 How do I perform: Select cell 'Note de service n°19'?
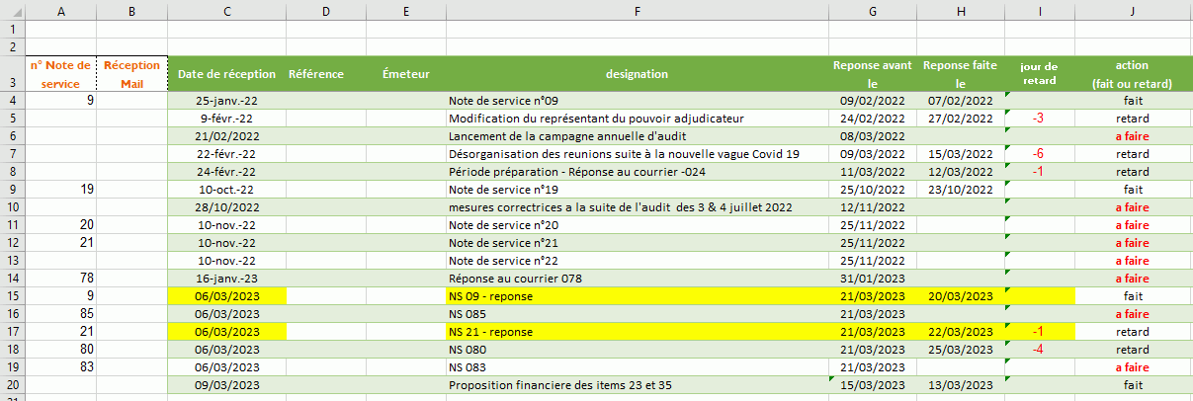[x=638, y=189]
